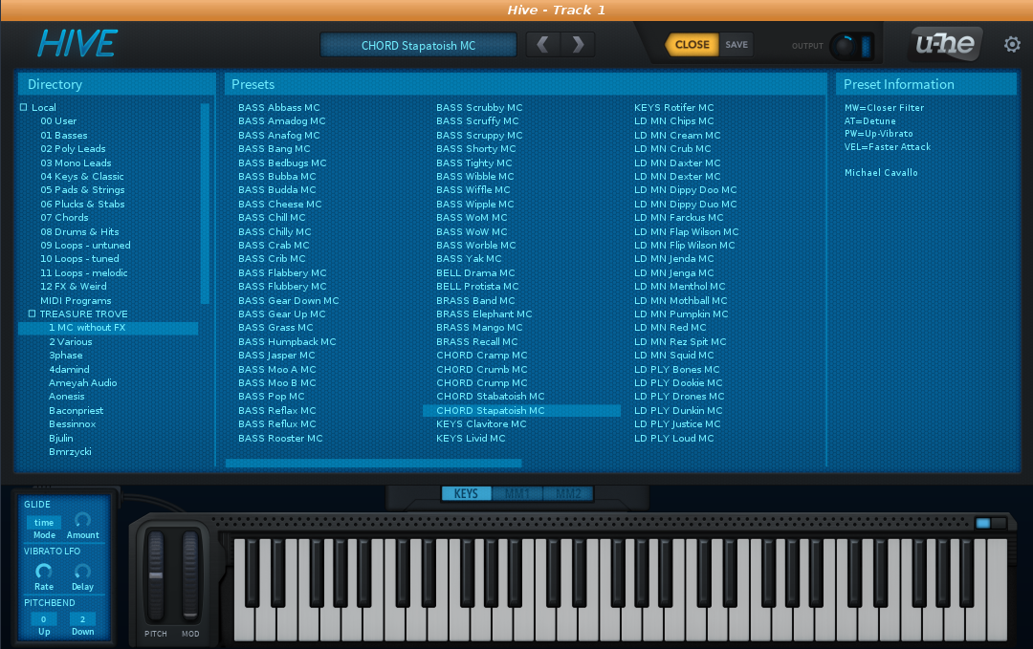The height and width of the screenshot is (649, 1033).
Task: Select 12 FX & Weird folder
Action: tap(73, 287)
